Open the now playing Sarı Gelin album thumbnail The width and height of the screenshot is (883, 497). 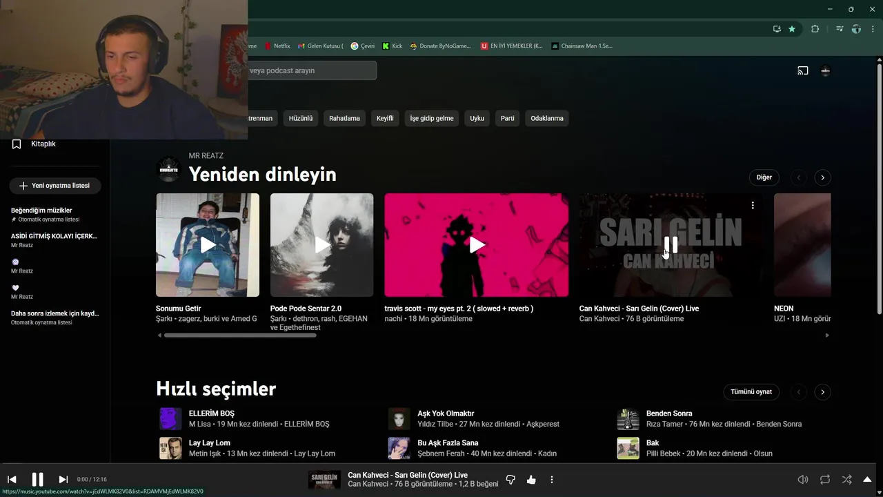324,479
